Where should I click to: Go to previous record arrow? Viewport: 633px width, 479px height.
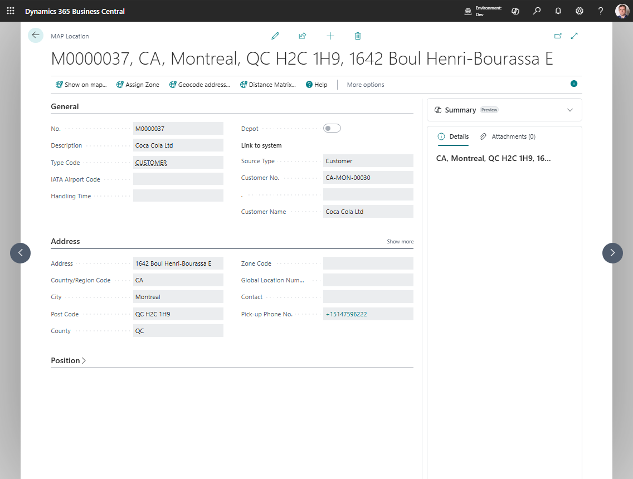click(x=20, y=253)
